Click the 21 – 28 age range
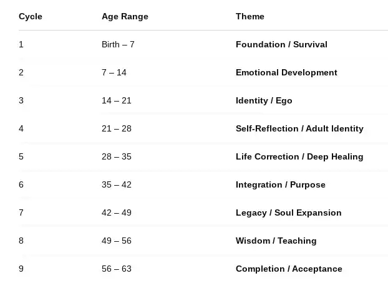The height and width of the screenshot is (296, 388). coord(117,128)
